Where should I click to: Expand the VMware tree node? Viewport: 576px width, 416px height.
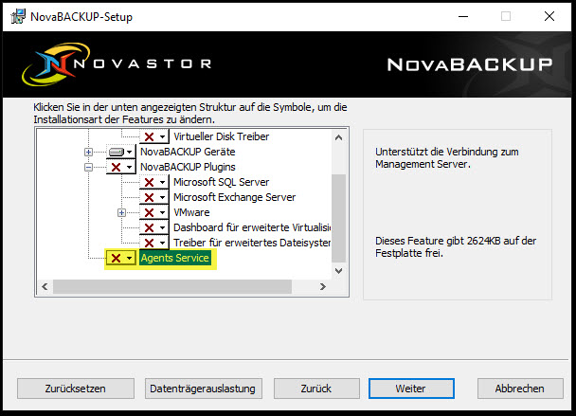[x=121, y=212]
